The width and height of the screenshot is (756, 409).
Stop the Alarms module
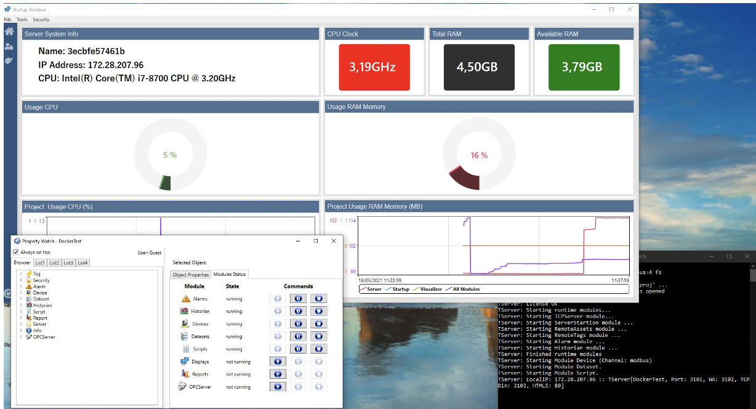coord(318,299)
